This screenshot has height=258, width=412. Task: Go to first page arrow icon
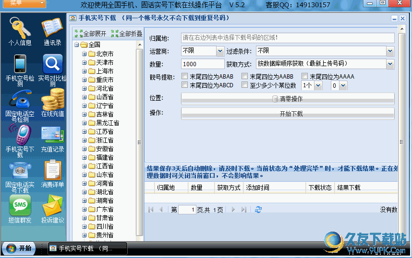click(151, 210)
